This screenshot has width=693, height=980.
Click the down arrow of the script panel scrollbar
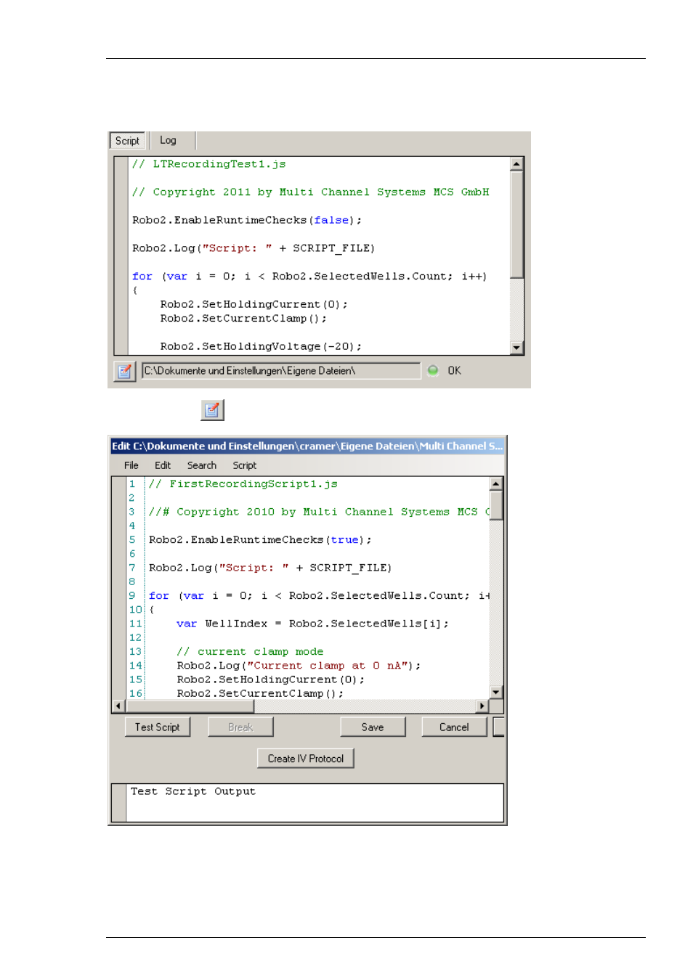(516, 348)
